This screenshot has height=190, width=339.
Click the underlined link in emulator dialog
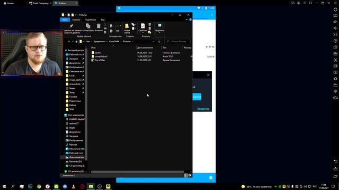[203, 109]
